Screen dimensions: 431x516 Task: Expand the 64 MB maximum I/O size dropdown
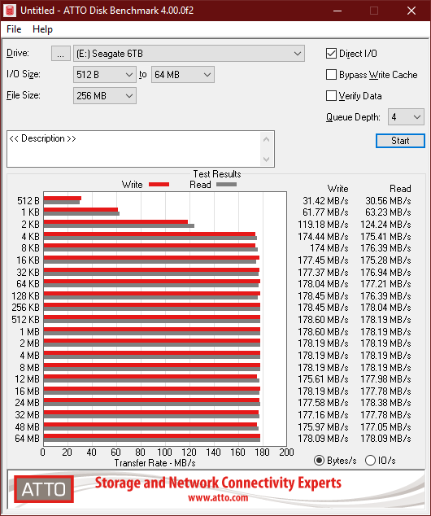click(x=183, y=75)
